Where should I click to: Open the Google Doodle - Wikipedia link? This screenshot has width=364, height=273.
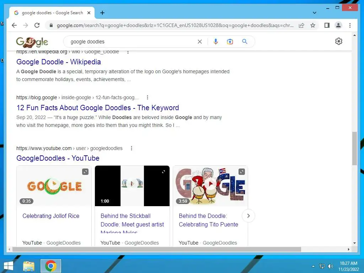(59, 62)
